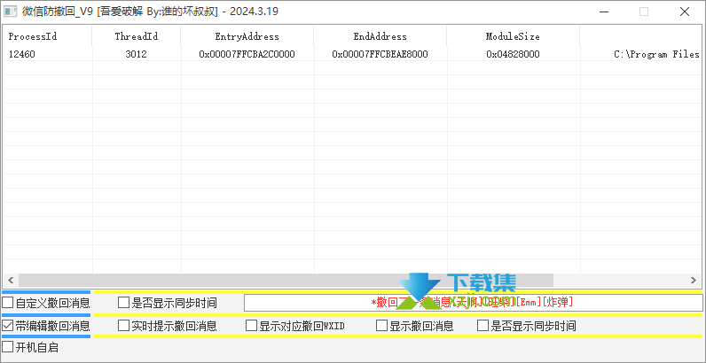The image size is (706, 363).
Task: Click the horizontal scrollbar right arrow
Action: tap(694, 280)
